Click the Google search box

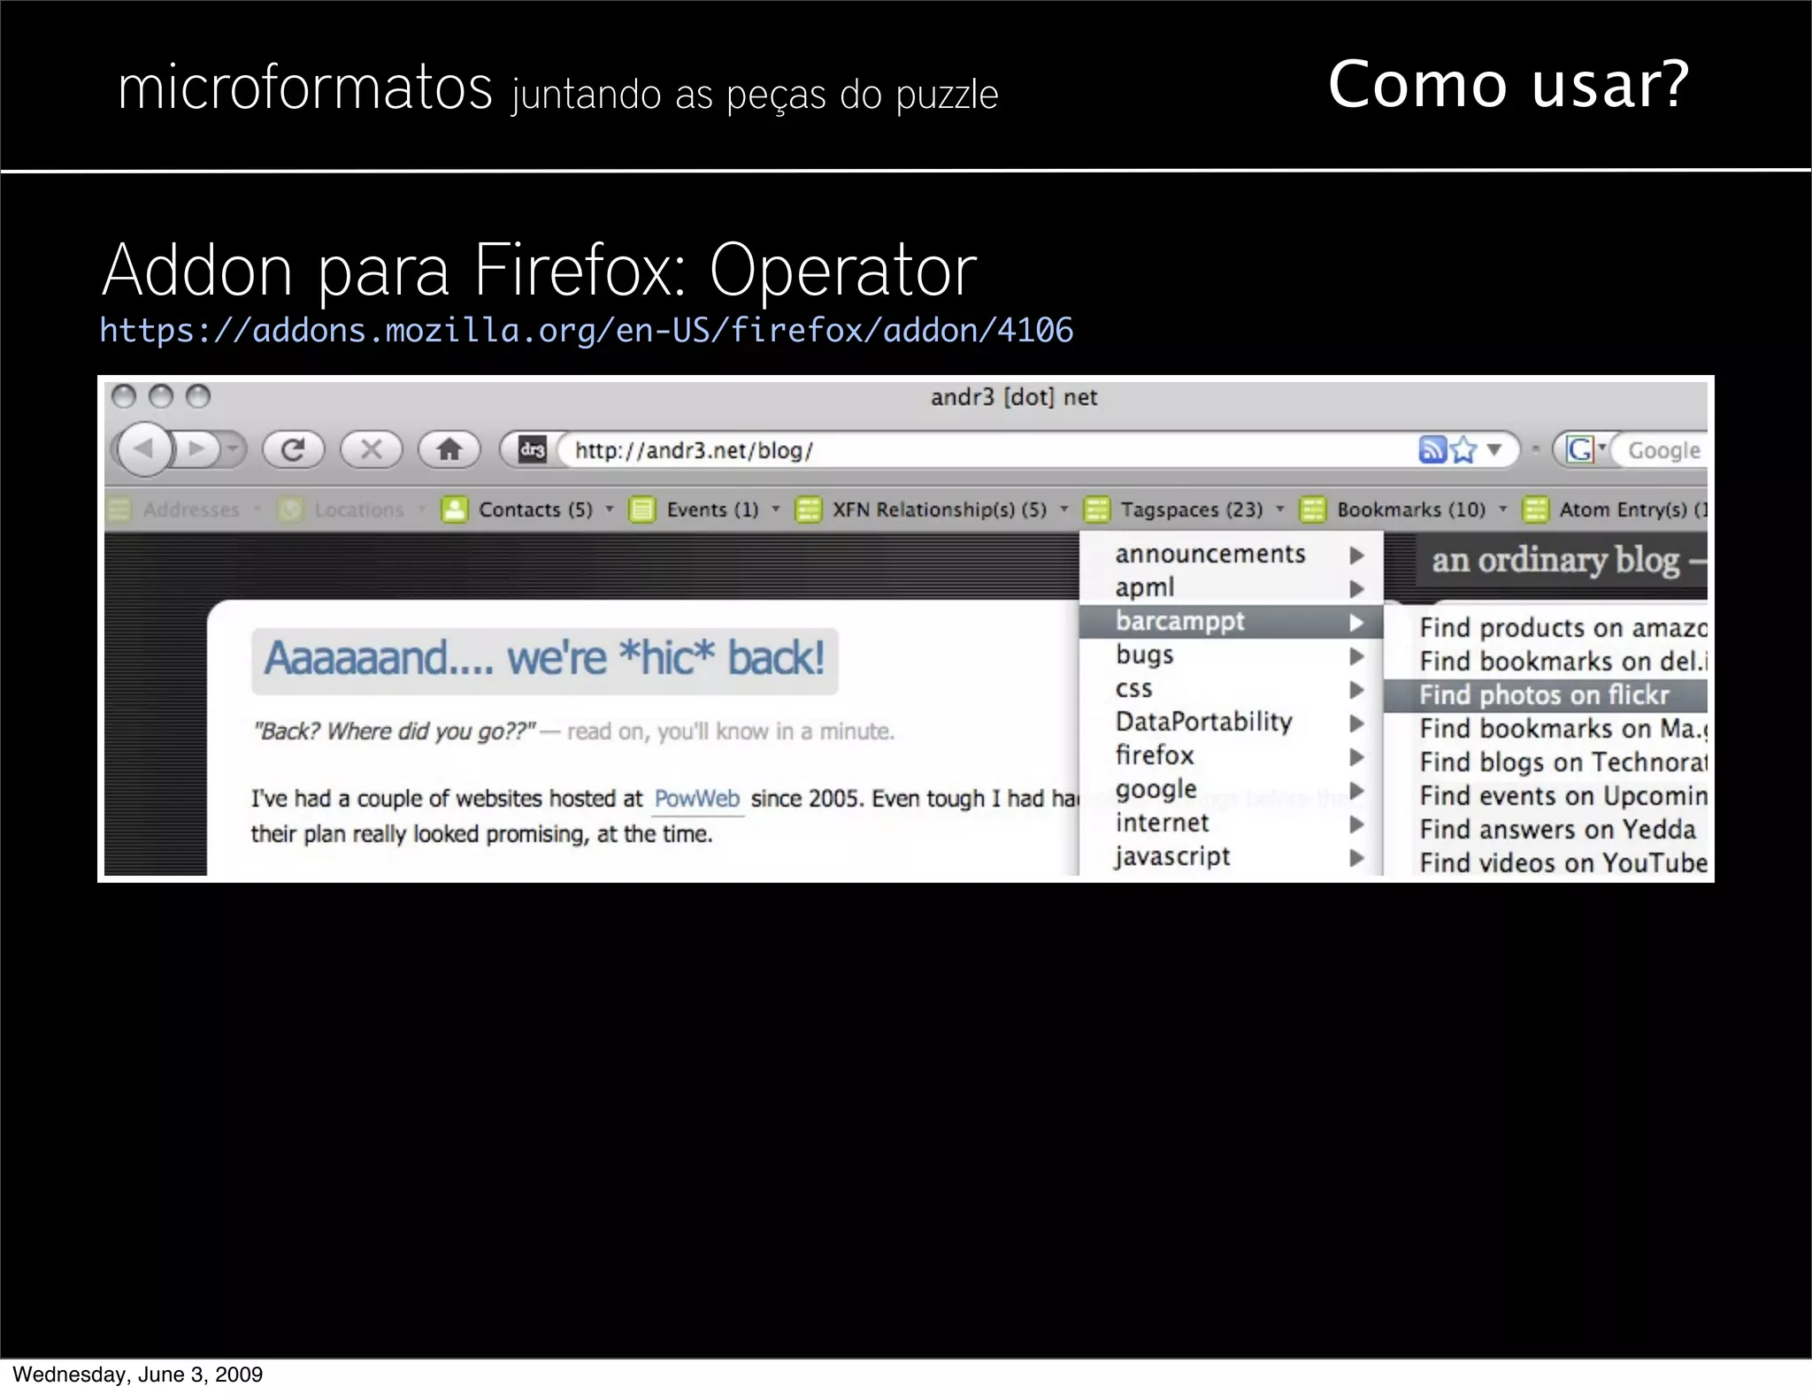tap(1663, 450)
